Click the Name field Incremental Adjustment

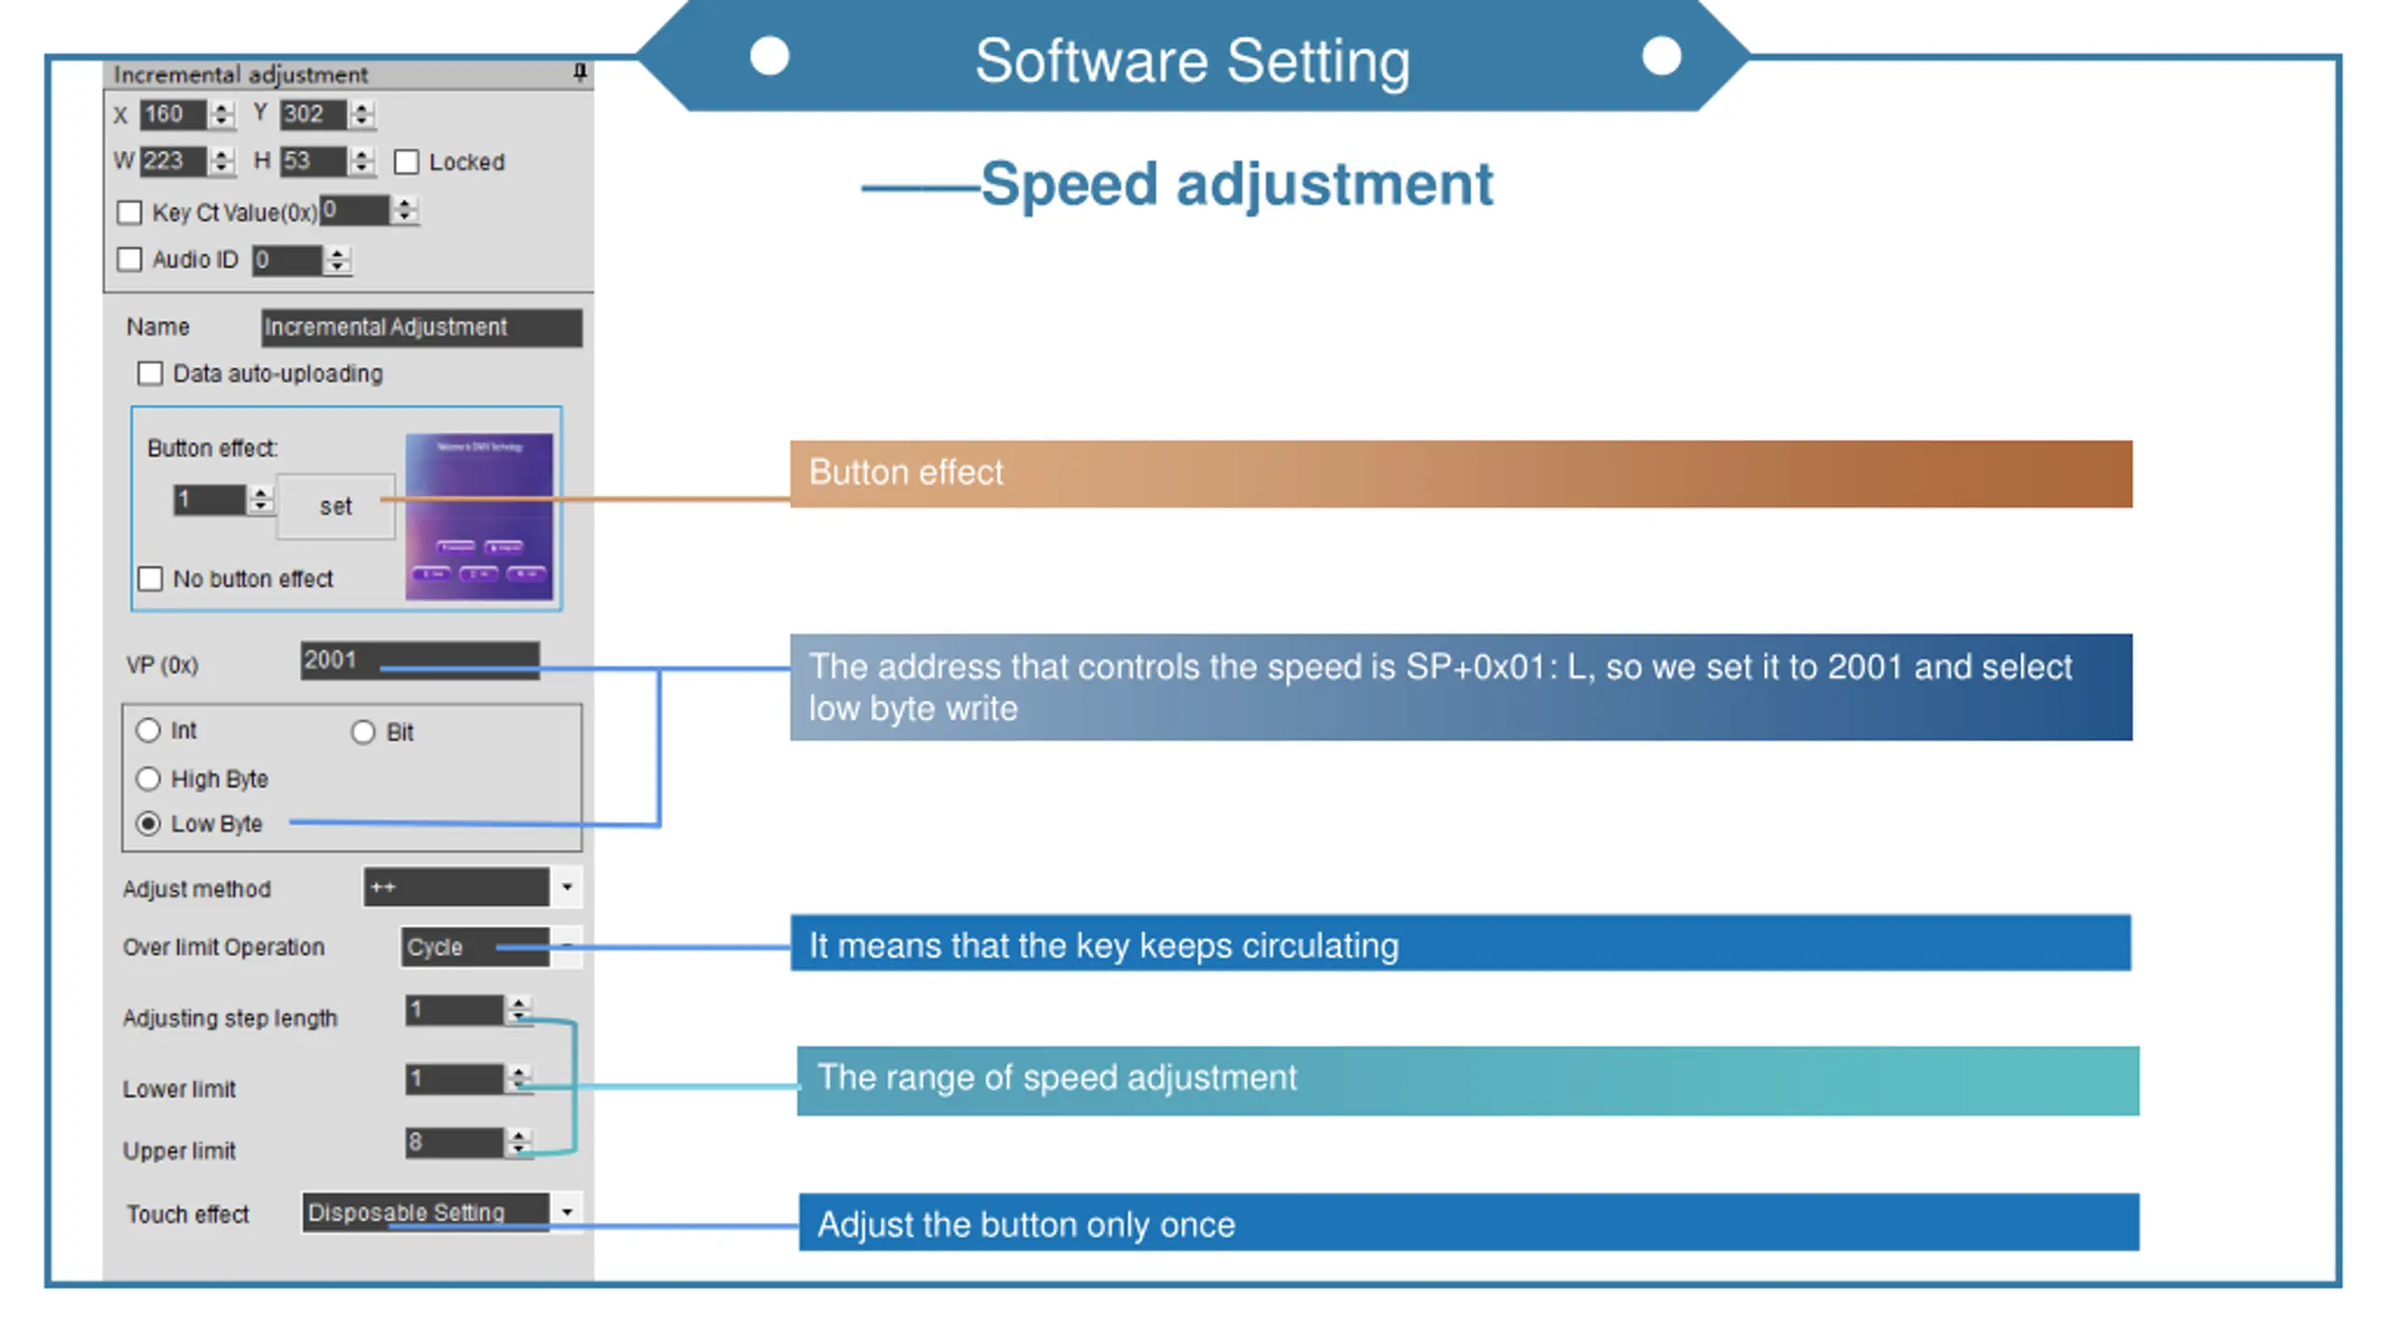(x=421, y=327)
